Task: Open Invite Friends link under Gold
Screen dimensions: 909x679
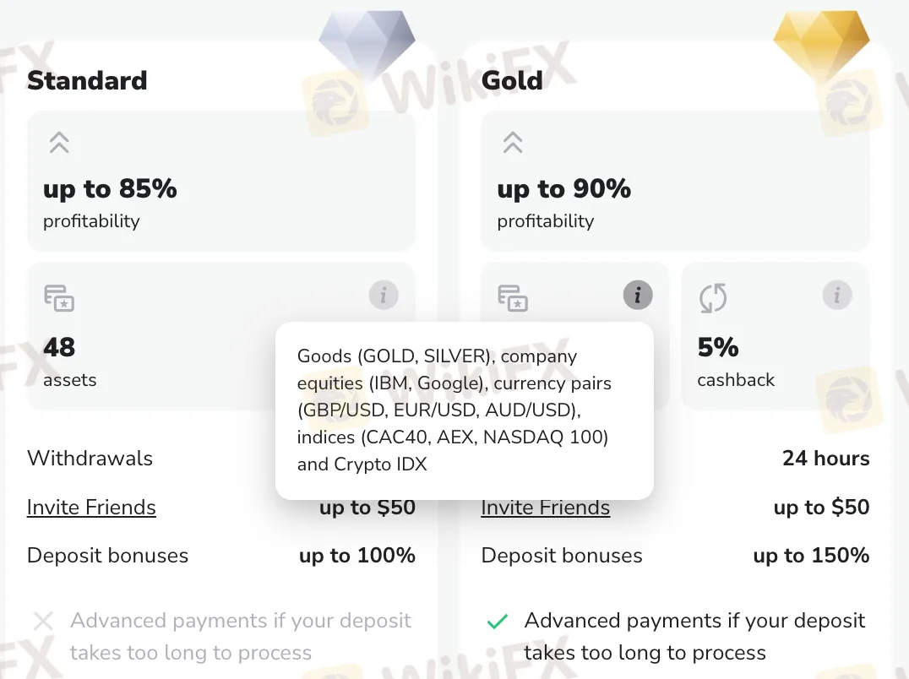Action: pos(546,508)
